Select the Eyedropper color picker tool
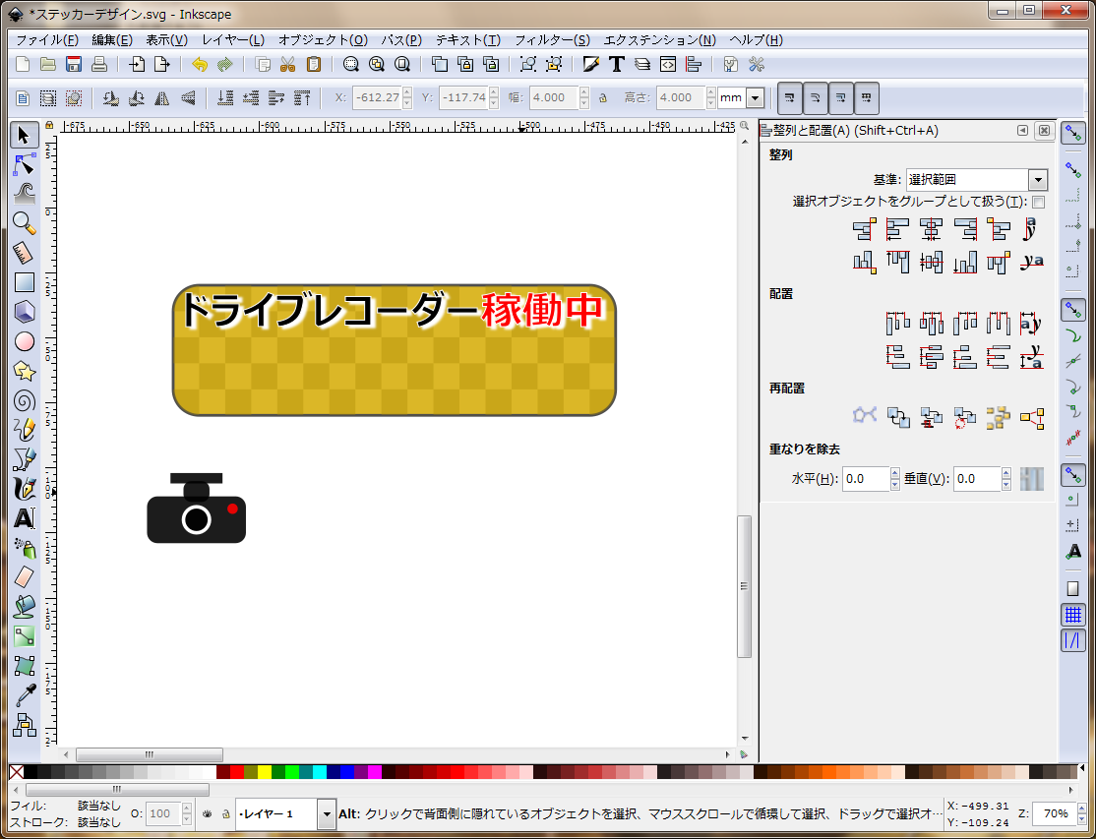Viewport: 1096px width, 839px height. 25,695
